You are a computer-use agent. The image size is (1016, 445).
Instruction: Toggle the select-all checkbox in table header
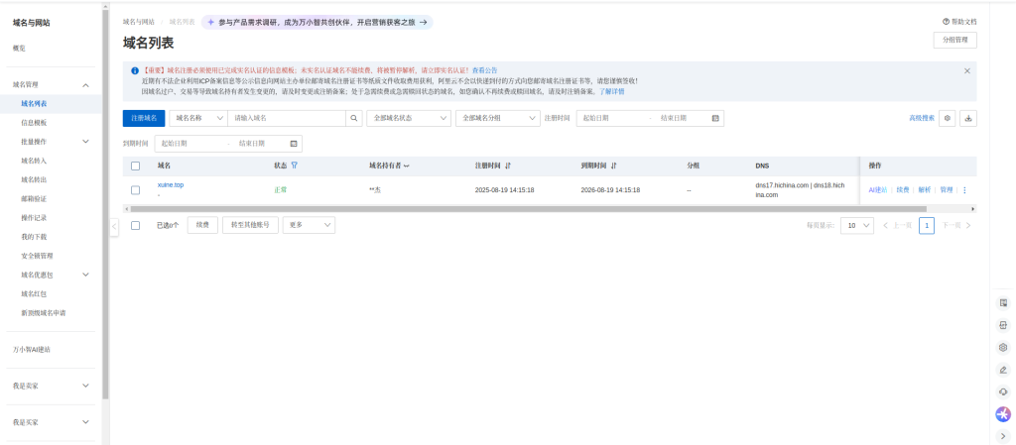(x=135, y=166)
